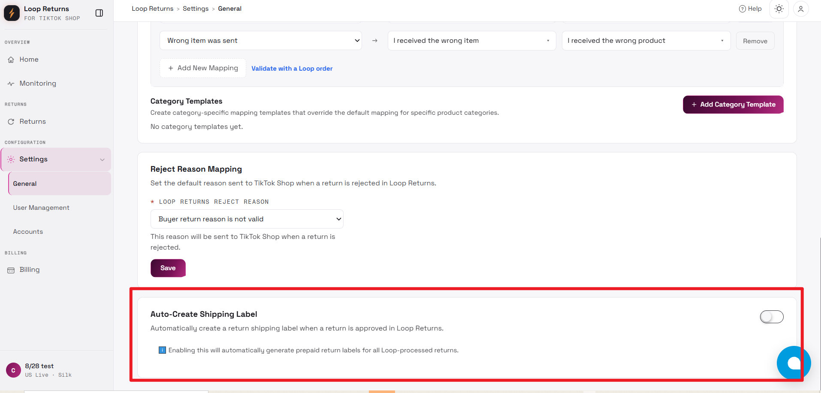
Task: Open the 'I received the wrong item' dropdown
Action: (x=472, y=41)
